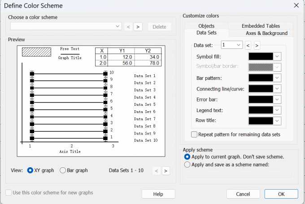Close the Define Color Scheme dialog

coord(296,5)
